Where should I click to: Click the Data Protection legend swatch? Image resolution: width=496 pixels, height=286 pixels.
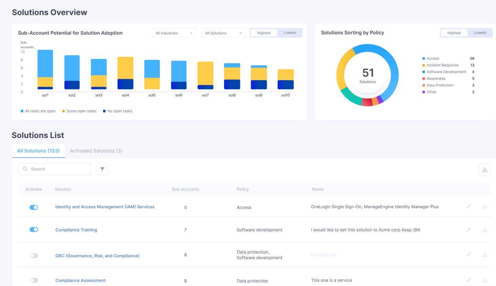pos(424,85)
